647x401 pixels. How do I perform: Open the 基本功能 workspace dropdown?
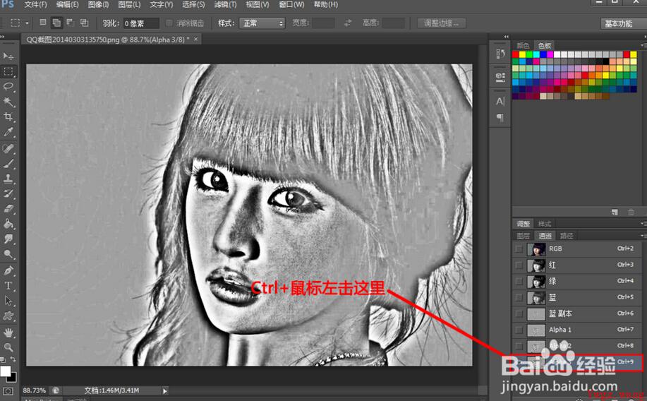click(x=622, y=24)
